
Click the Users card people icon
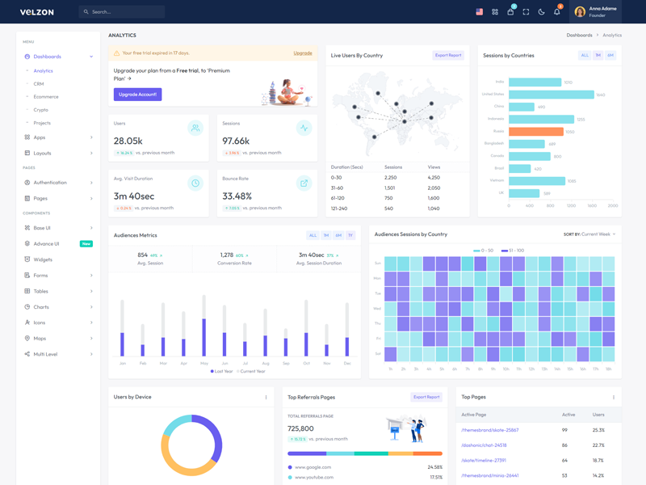click(195, 128)
